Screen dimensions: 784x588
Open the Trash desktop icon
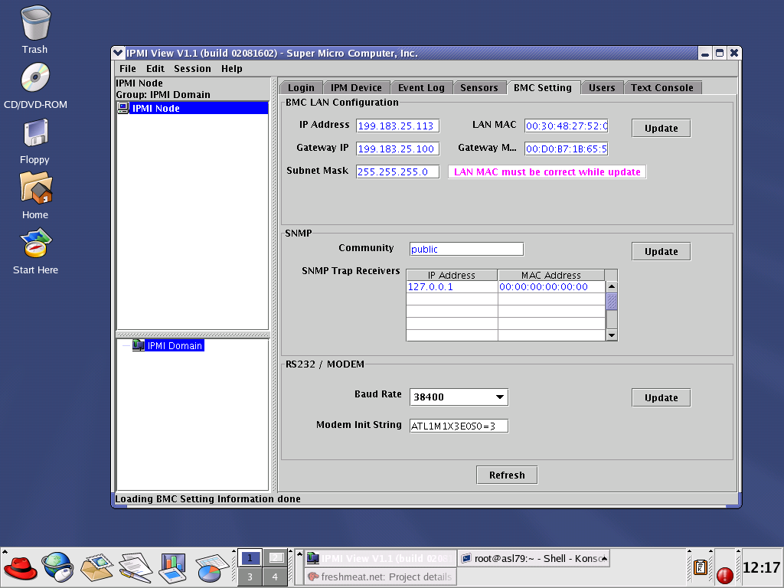point(35,24)
